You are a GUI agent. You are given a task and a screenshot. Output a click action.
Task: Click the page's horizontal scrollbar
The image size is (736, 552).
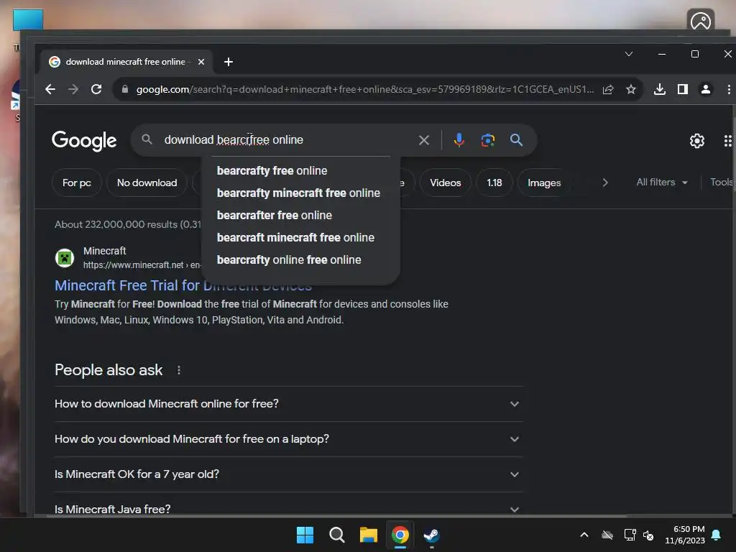336,516
